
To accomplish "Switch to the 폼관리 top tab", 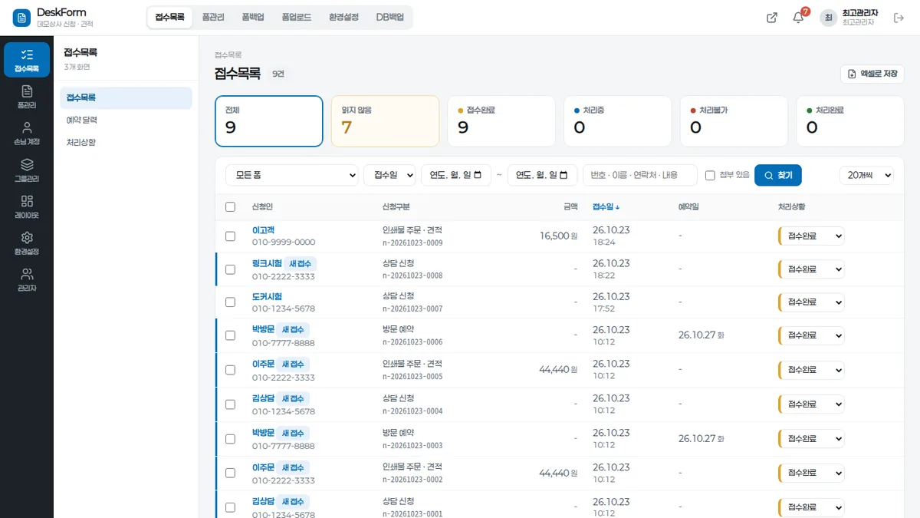I will pos(213,17).
